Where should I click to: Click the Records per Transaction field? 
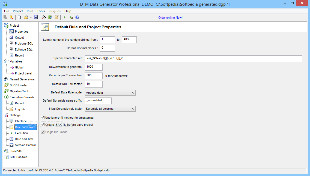[x=94, y=76]
